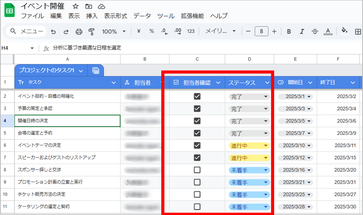Open the タスク column header dropdown
Image resolution: width=363 pixels, height=215 pixels.
[113, 83]
